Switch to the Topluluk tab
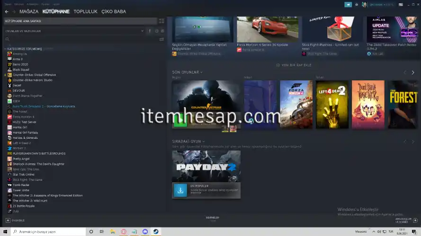The image size is (421, 236). pyautogui.click(x=85, y=11)
